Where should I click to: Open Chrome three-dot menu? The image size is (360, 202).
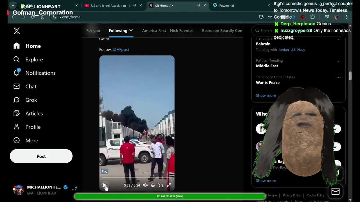pos(346,17)
